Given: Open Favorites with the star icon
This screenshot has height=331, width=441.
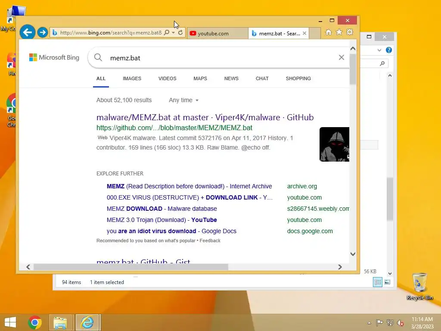Looking at the screenshot, I should pos(339,32).
